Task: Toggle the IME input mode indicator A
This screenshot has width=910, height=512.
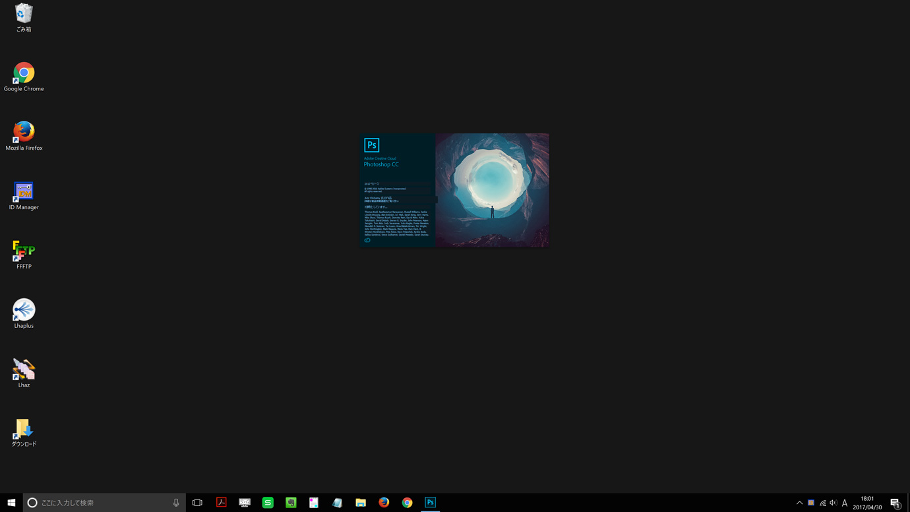Action: coord(845,503)
